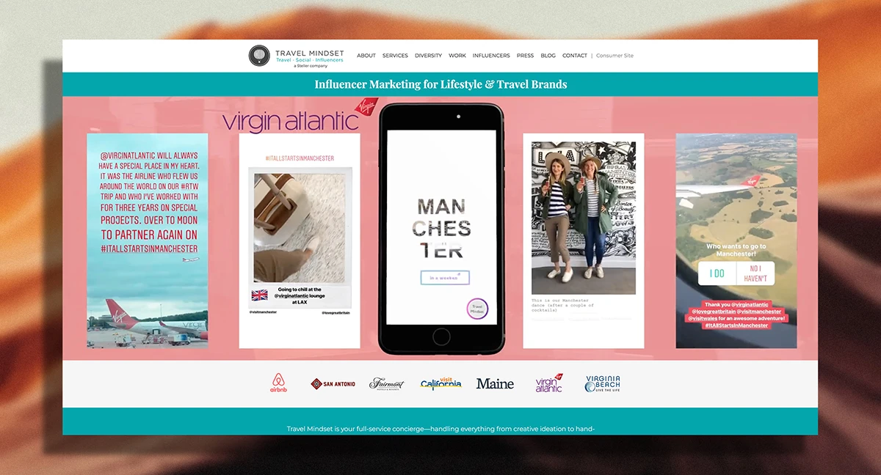Click the Visit California client logo
The image size is (881, 475).
point(441,383)
